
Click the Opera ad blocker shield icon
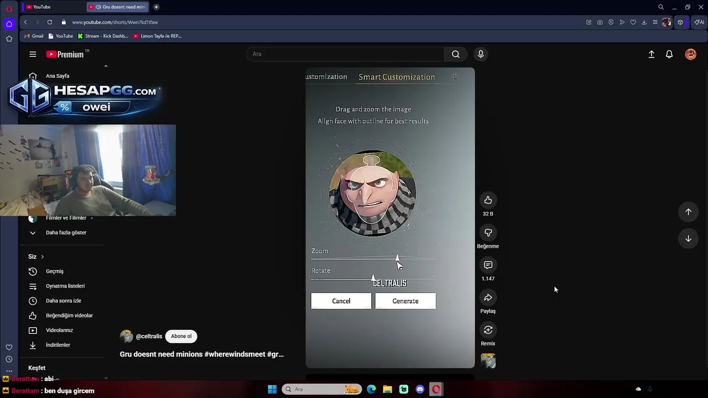pyautogui.click(x=611, y=22)
